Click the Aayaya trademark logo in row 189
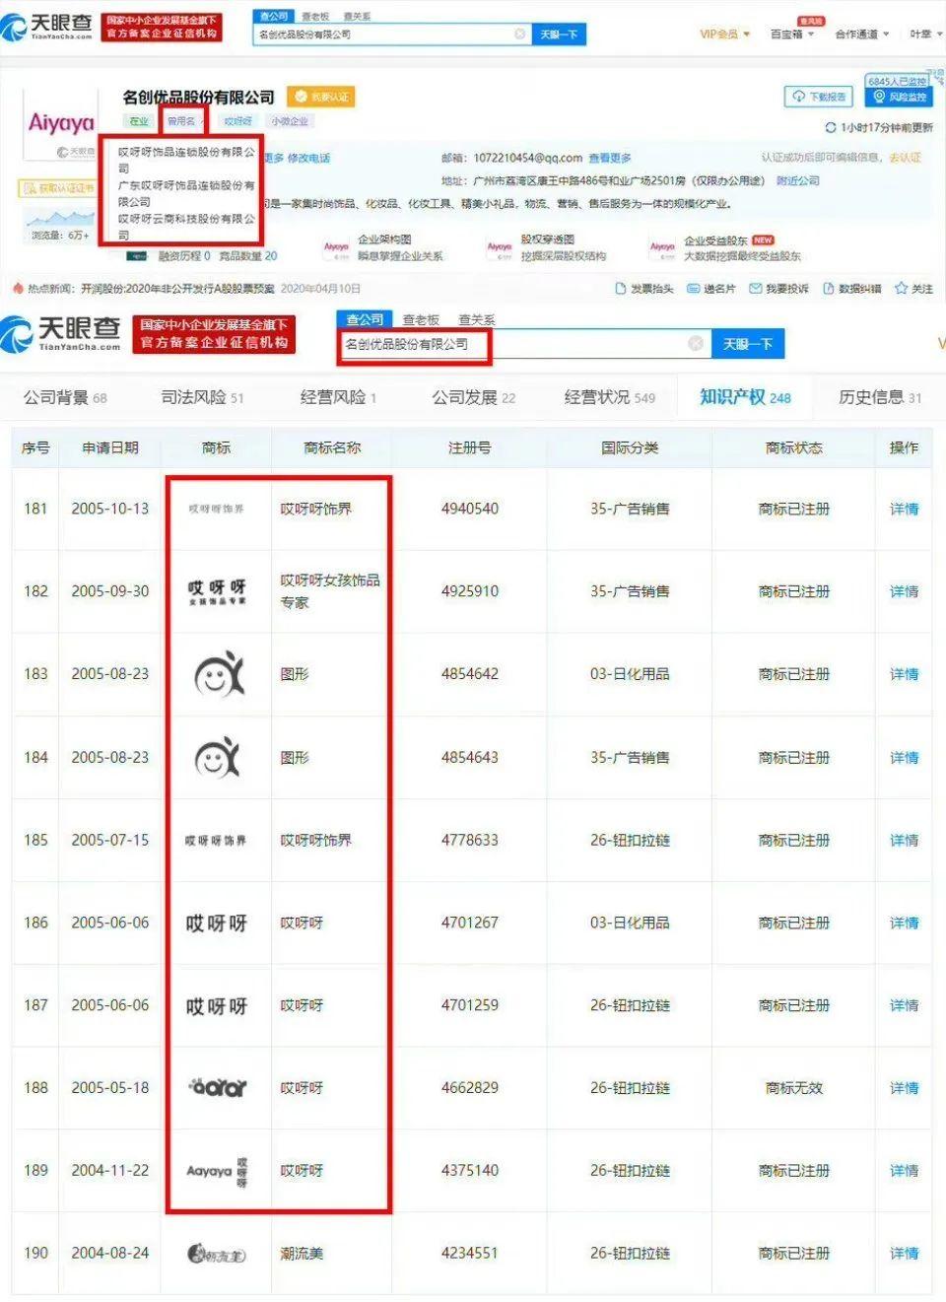 (x=217, y=1171)
